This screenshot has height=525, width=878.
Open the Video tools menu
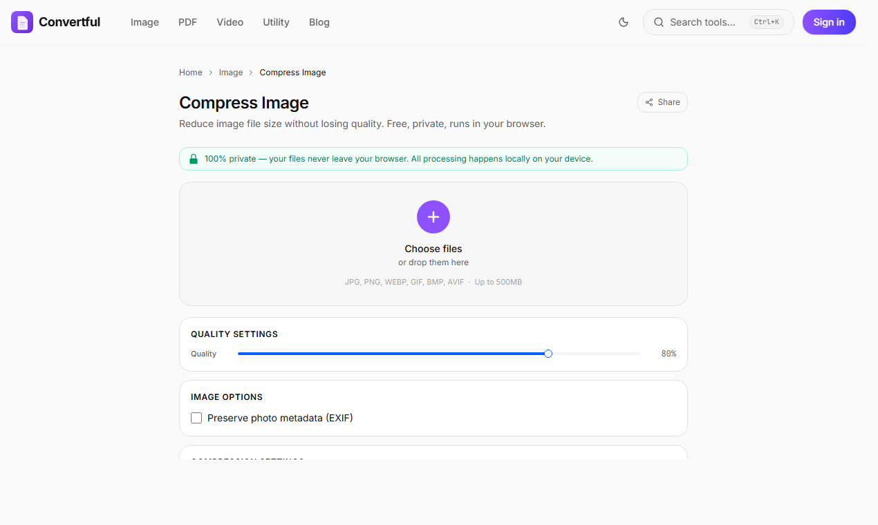(x=230, y=22)
